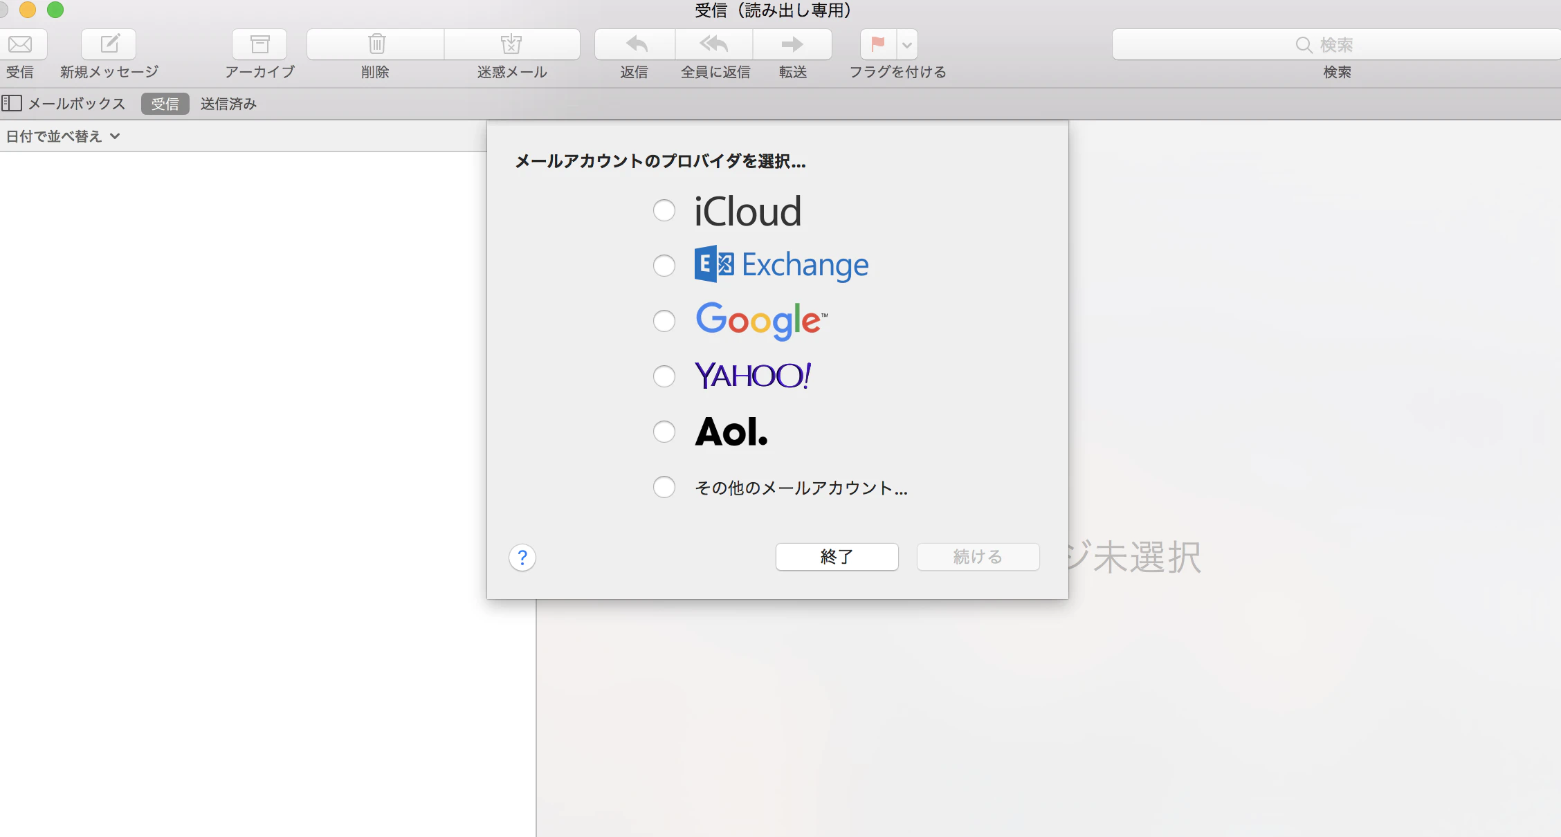1561x837 pixels.
Task: Click the 終了 button
Action: [837, 557]
